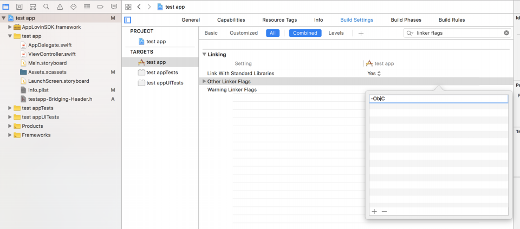
Task: Click the linker flags search field
Action: [458, 33]
